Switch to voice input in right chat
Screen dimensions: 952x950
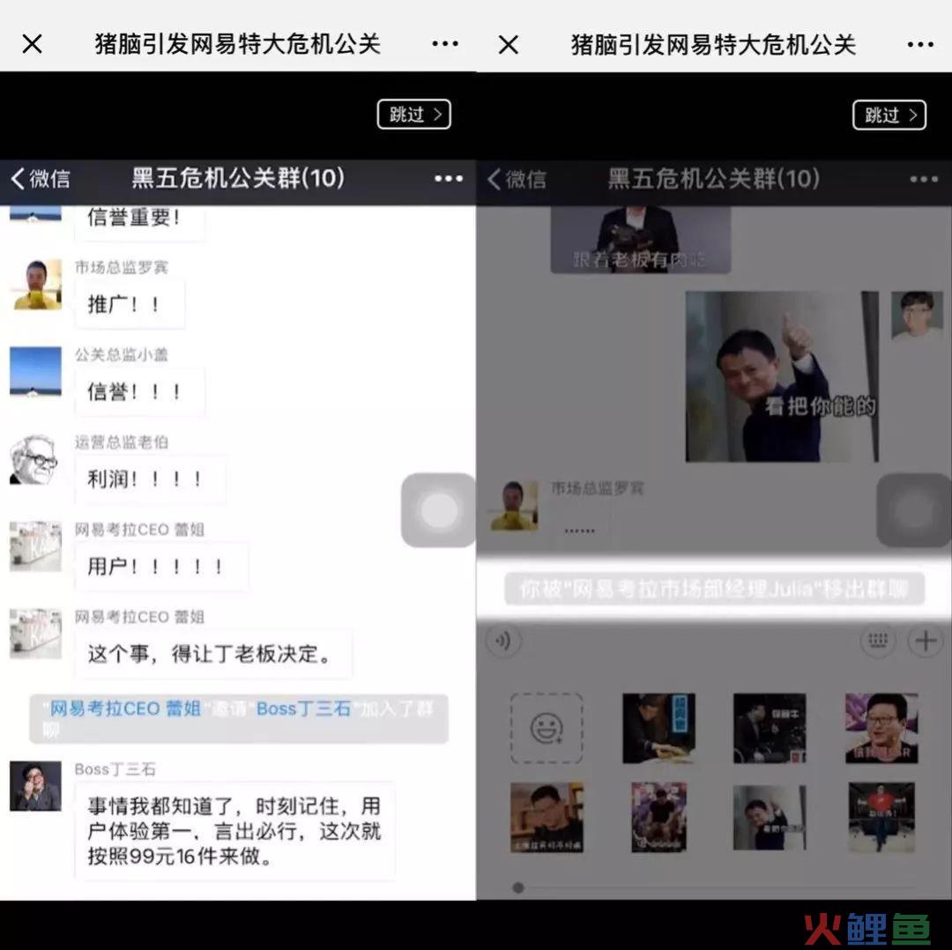click(503, 641)
